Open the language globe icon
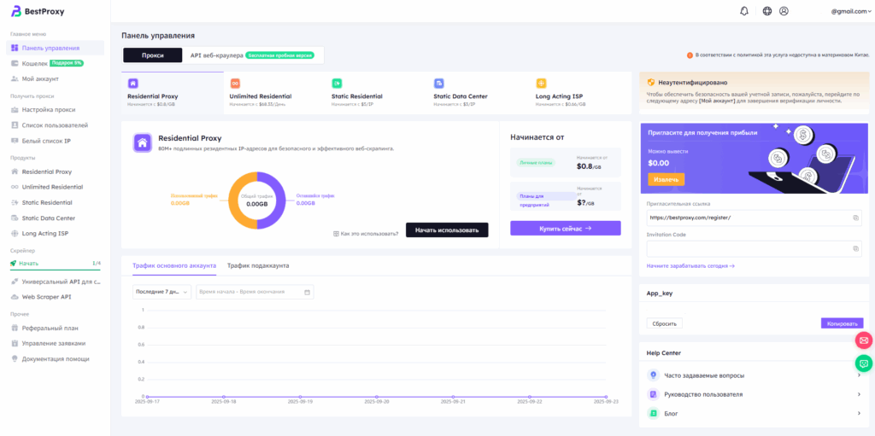The height and width of the screenshot is (436, 875). (767, 11)
